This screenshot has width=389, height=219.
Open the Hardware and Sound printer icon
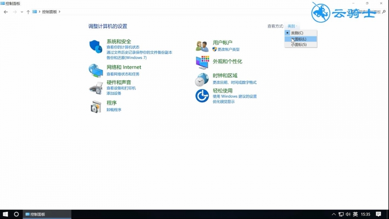[96, 88]
